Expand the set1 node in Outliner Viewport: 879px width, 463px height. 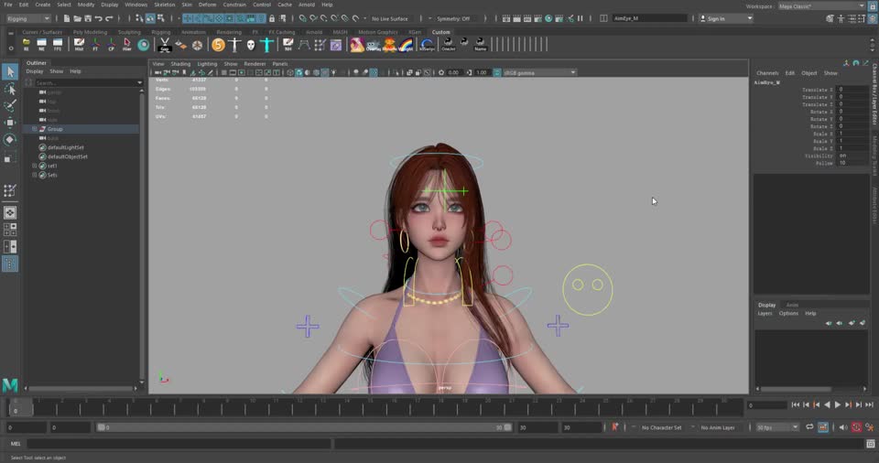point(34,166)
